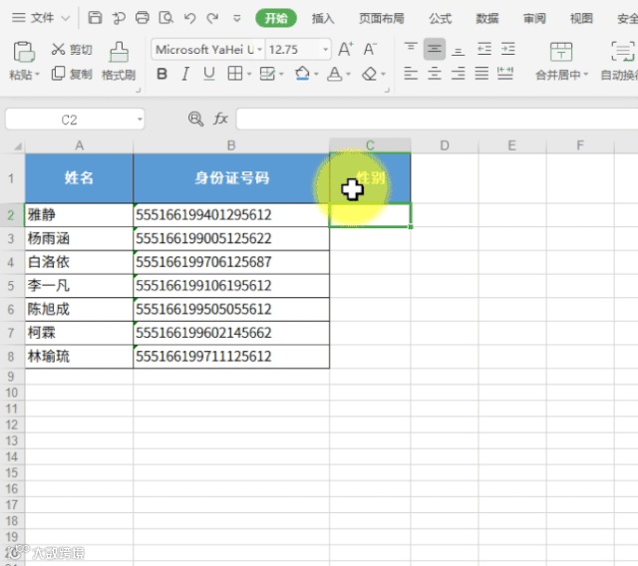638x566 pixels.
Task: Open Print Preview icon
Action: pos(165,18)
